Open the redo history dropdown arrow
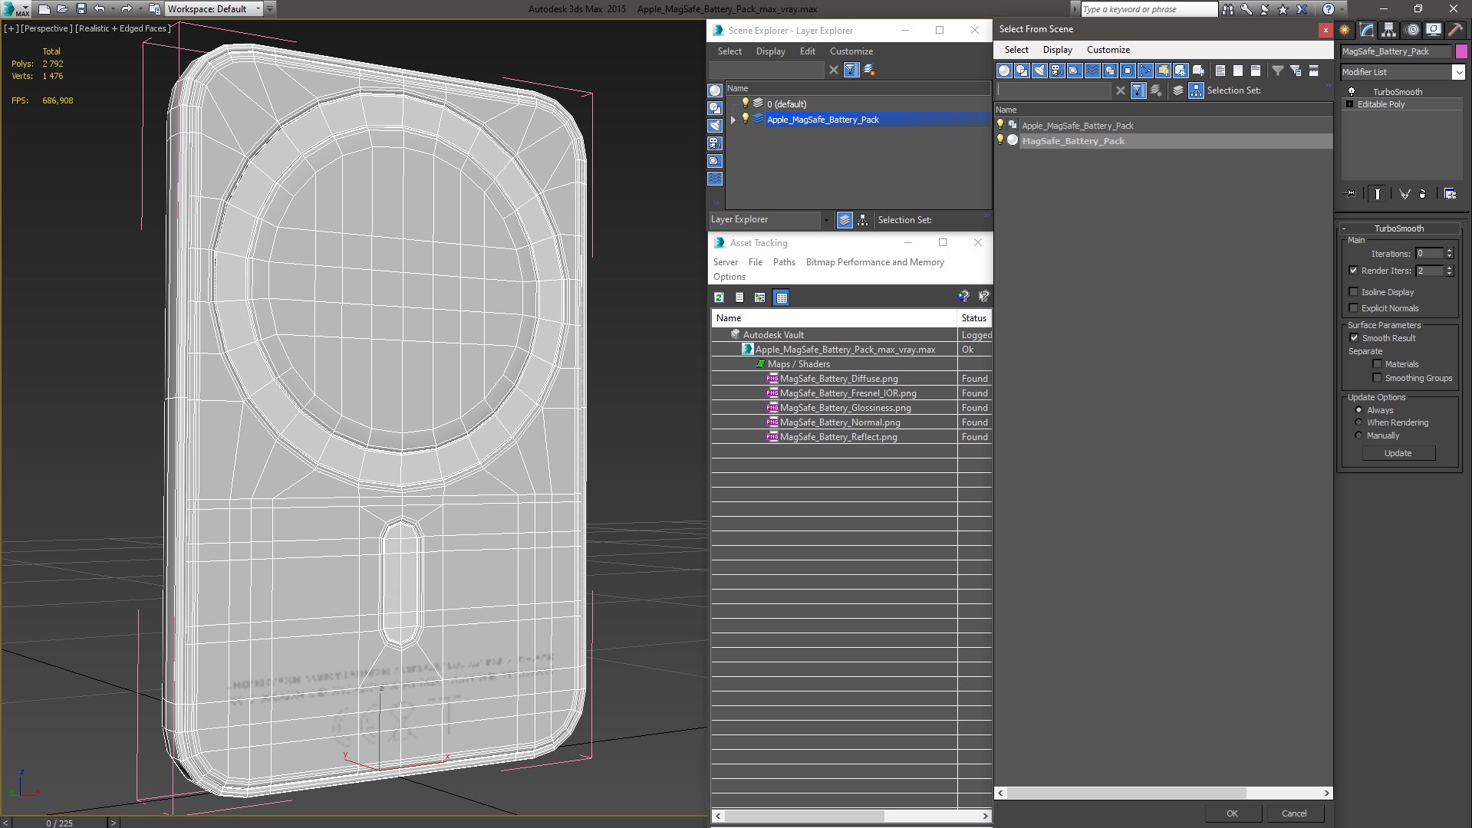The height and width of the screenshot is (828, 1472). pos(140,9)
